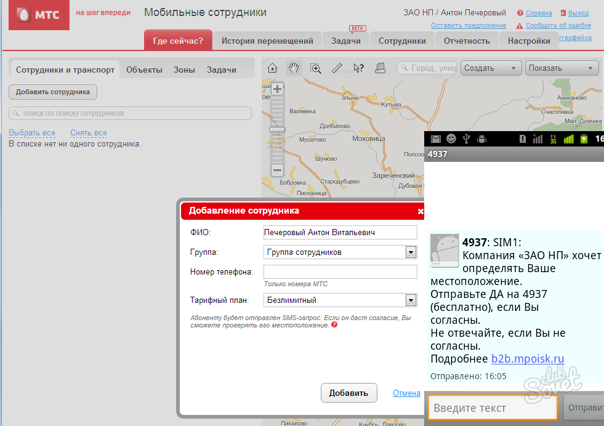
Task: Select the ruler measure tool
Action: (x=337, y=68)
